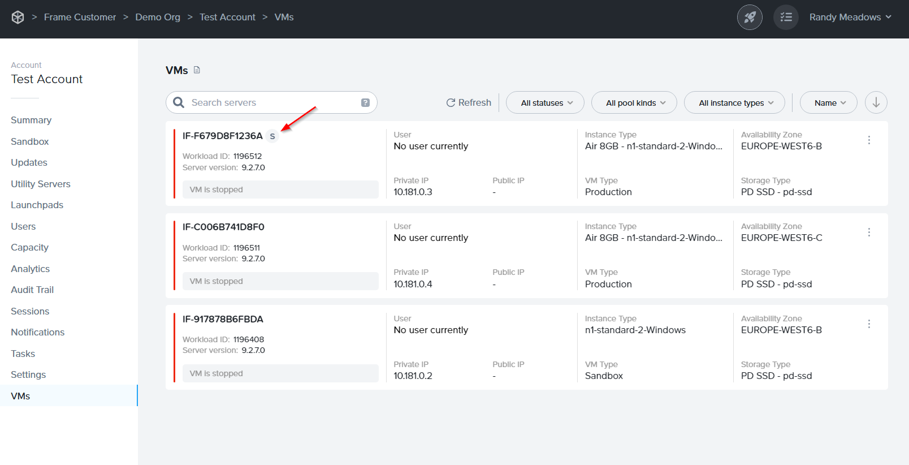The width and height of the screenshot is (909, 465).
Task: Click VM name IF-F679D8F1236A
Action: pyautogui.click(x=222, y=136)
